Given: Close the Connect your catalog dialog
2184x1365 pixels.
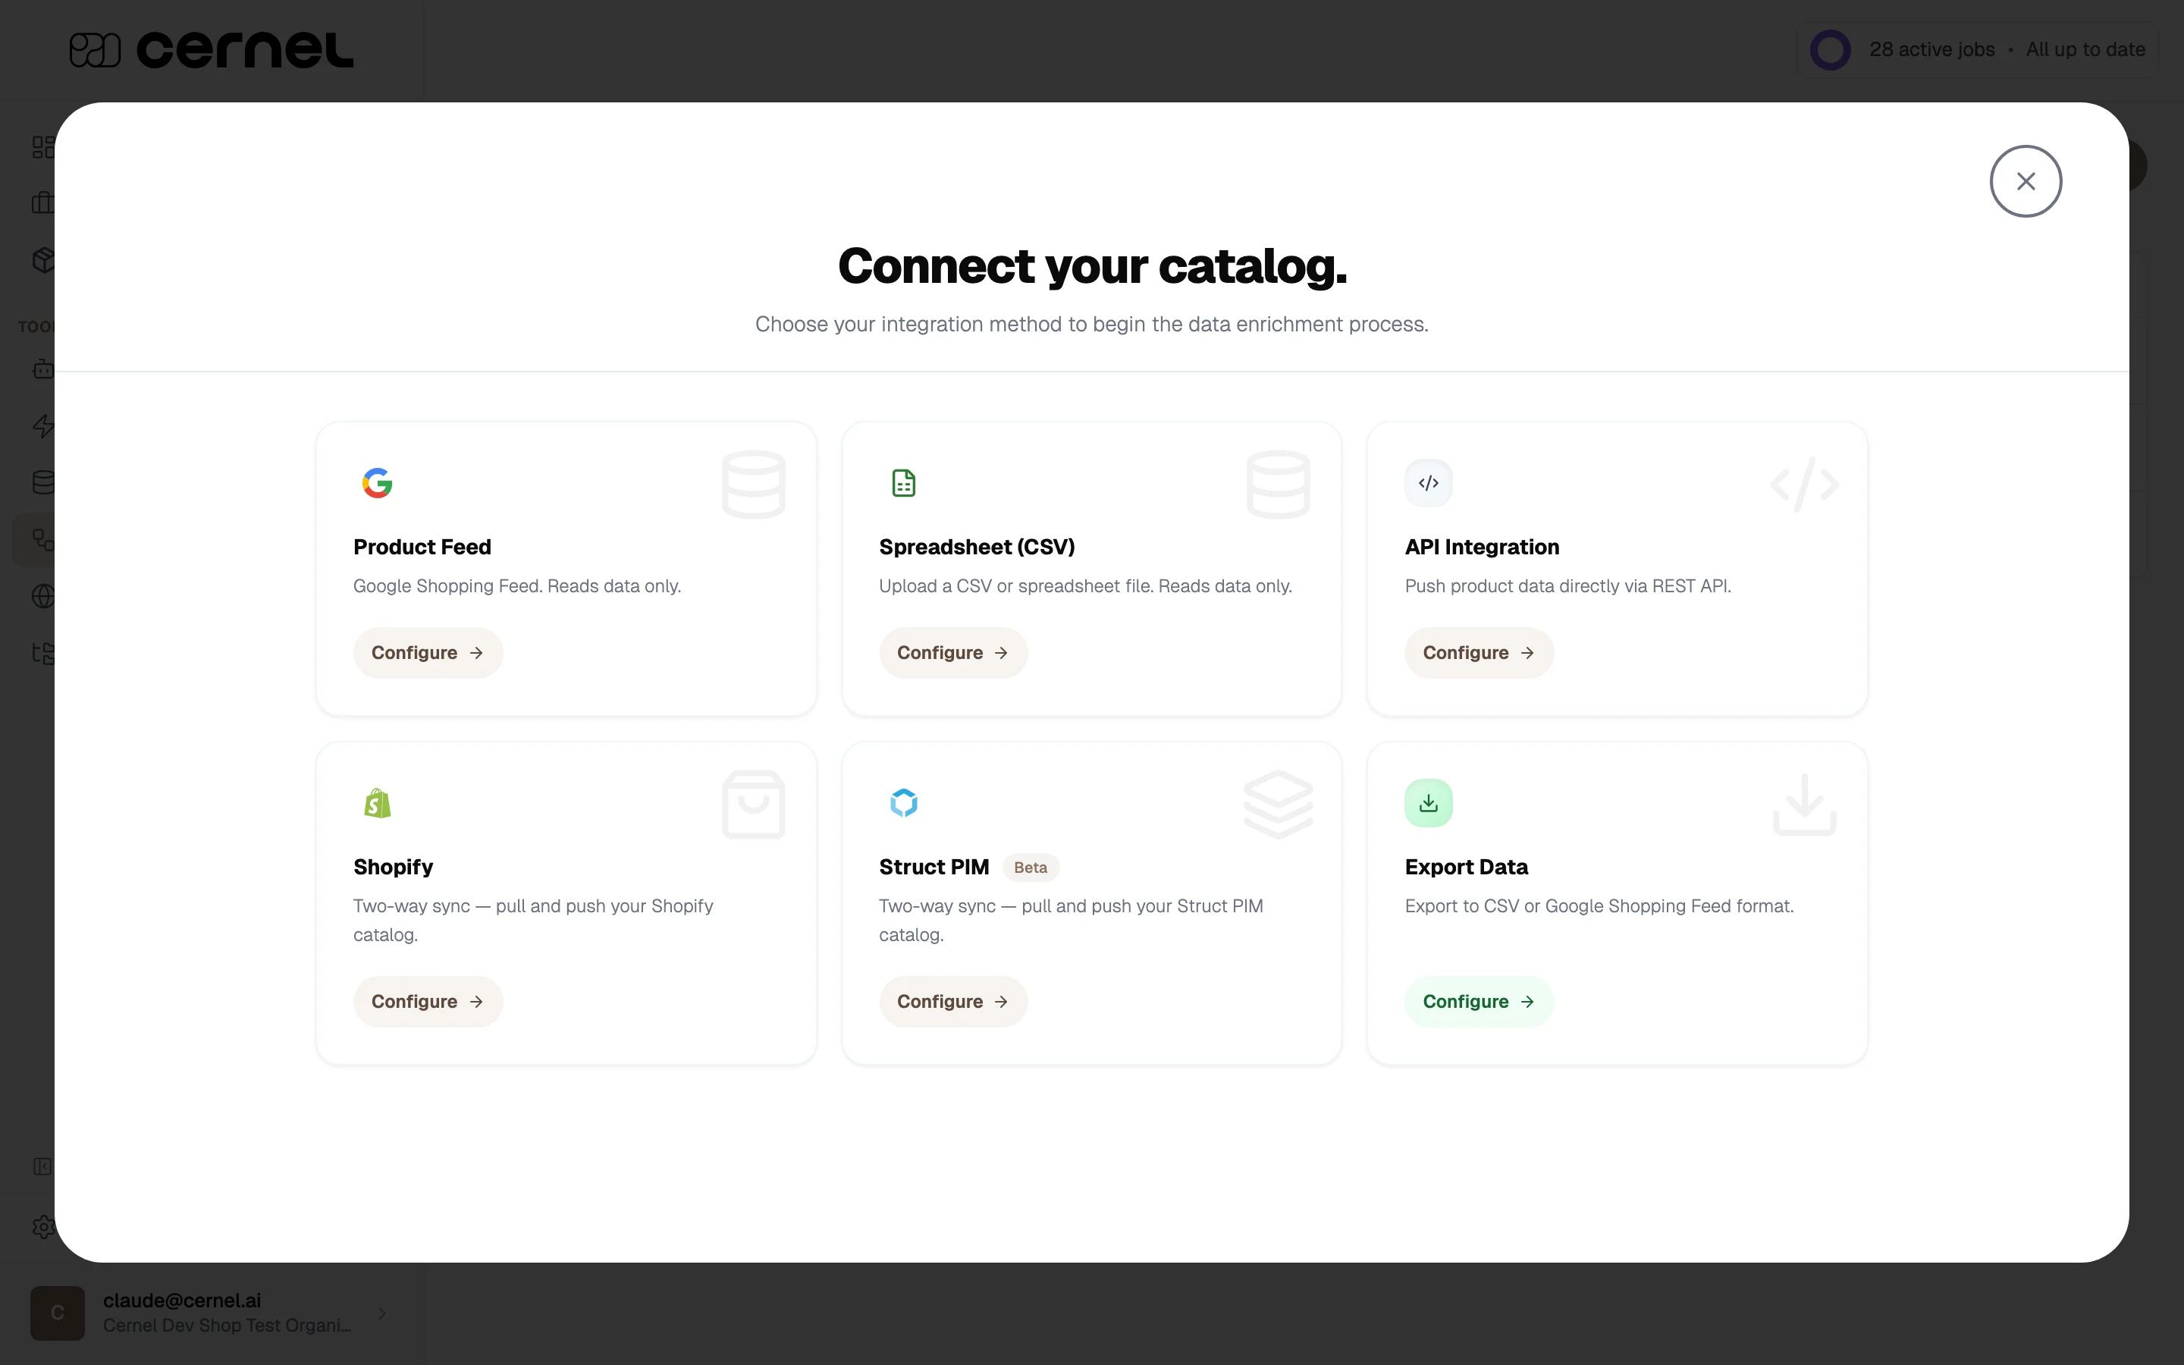Looking at the screenshot, I should [2026, 181].
